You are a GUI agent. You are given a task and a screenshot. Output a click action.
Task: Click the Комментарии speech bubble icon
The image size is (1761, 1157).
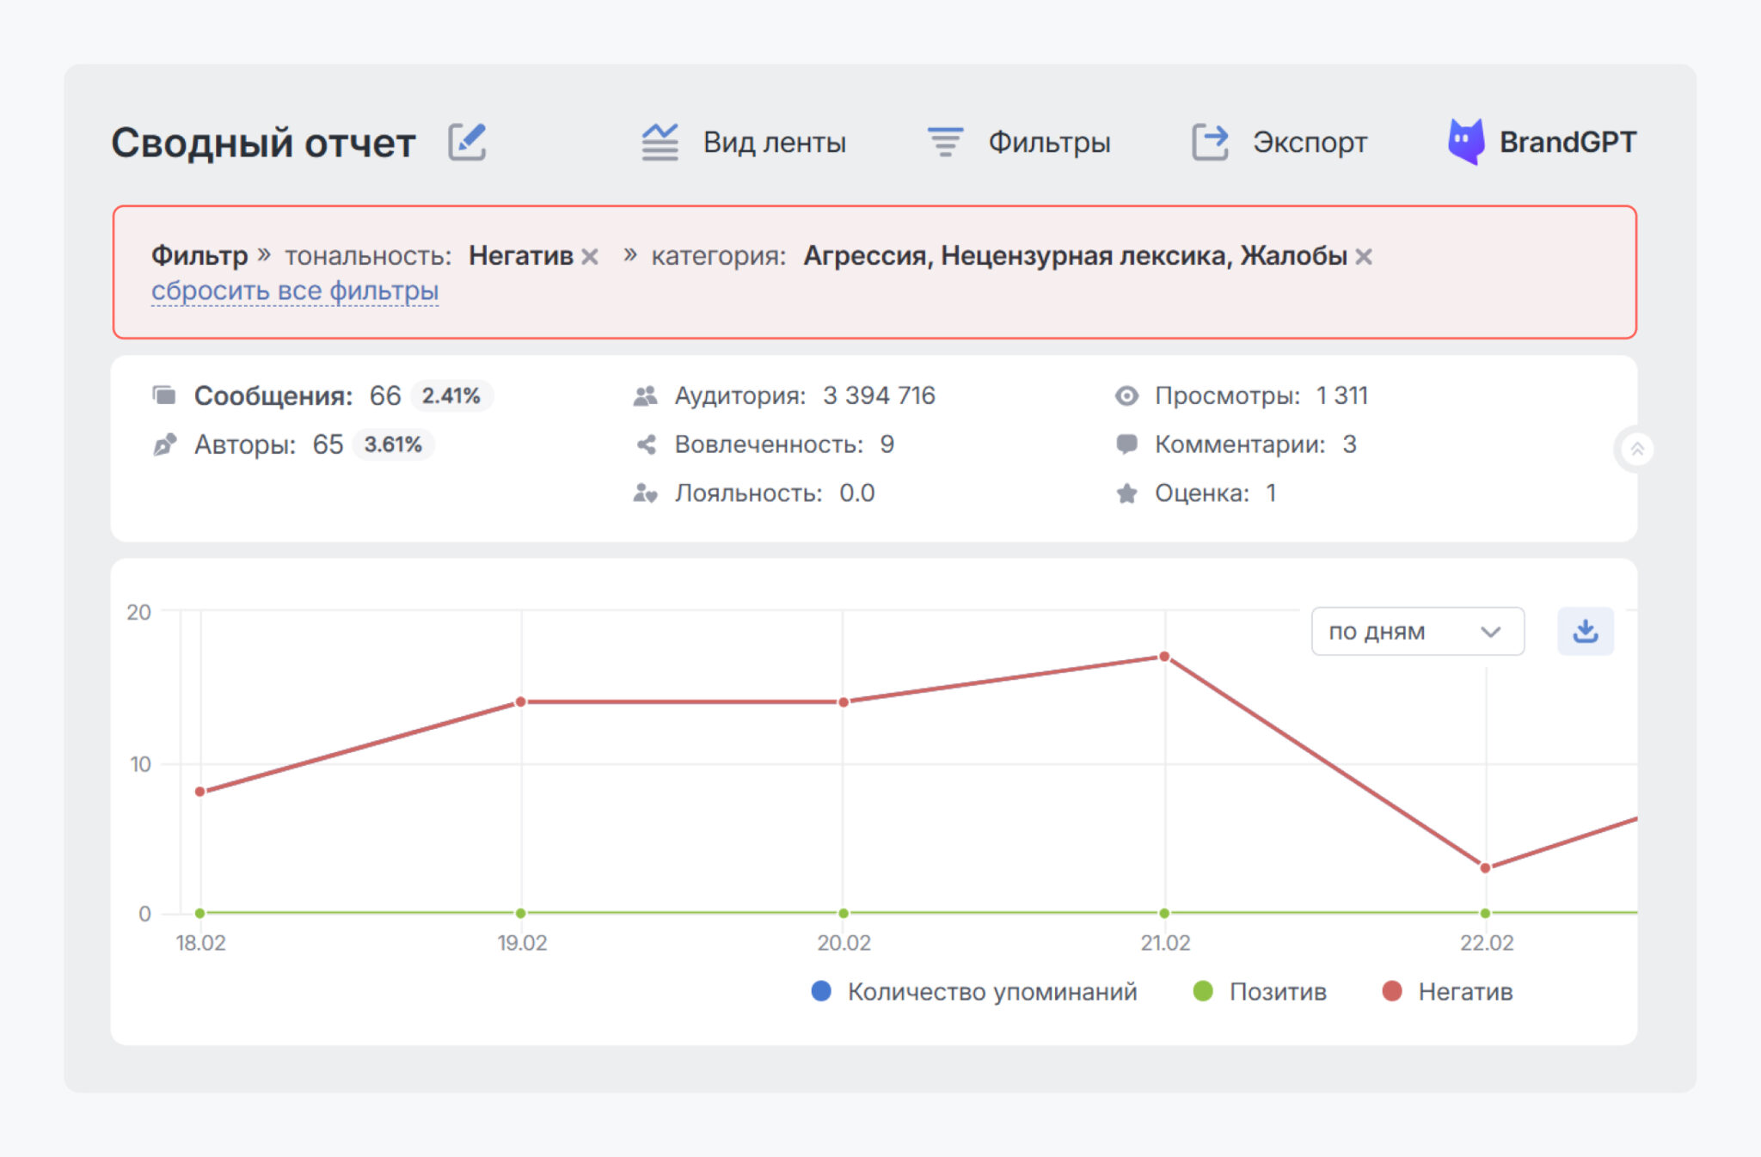click(x=1126, y=444)
